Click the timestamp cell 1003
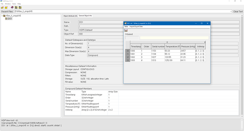This screenshot has height=131, width=244. [135, 60]
